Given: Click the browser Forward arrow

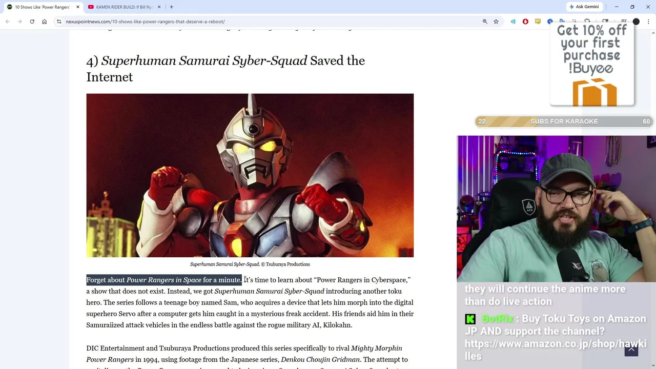Looking at the screenshot, I should 19,22.
